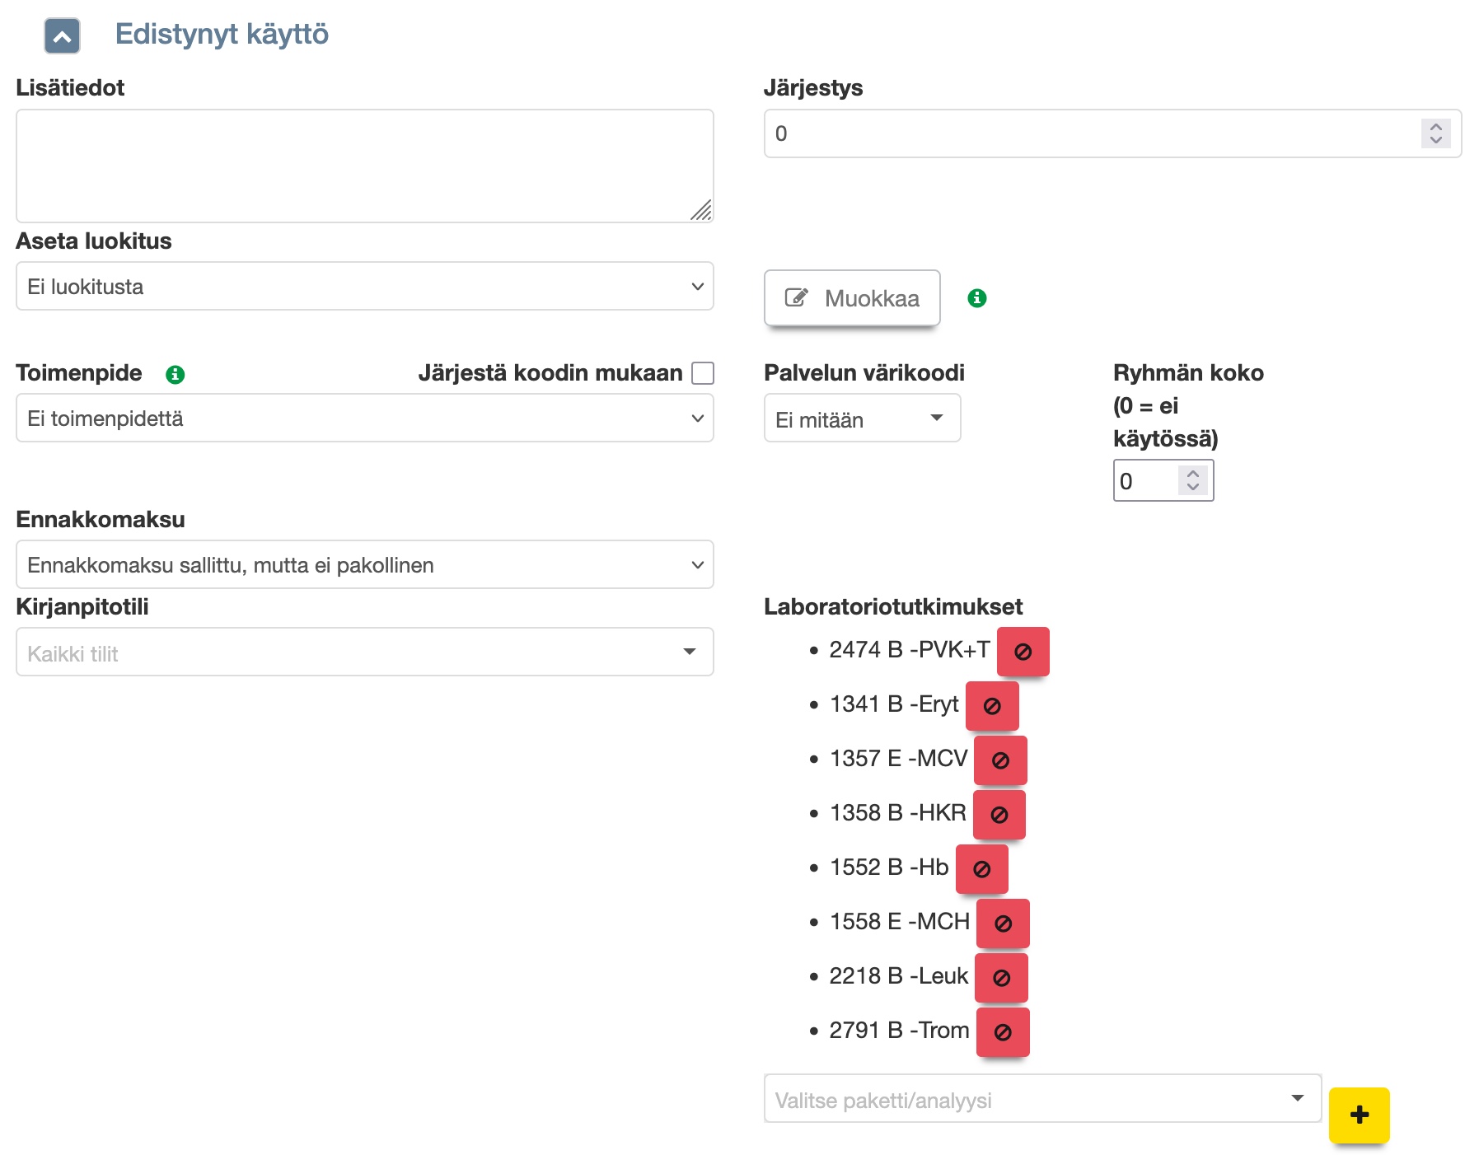Show info next to Toimenpide label
Image resolution: width=1465 pixels, height=1155 pixels.
[x=175, y=375]
